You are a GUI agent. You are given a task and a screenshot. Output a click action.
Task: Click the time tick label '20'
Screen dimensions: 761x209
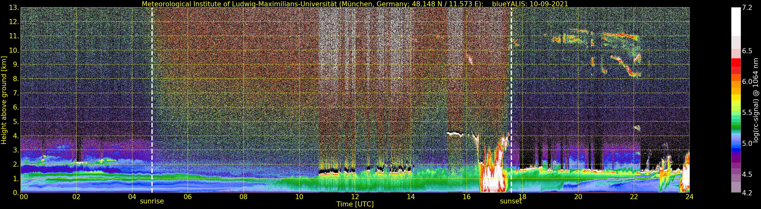[578, 197]
